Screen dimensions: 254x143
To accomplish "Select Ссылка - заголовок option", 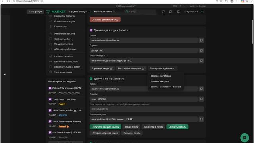I will tap(161, 76).
